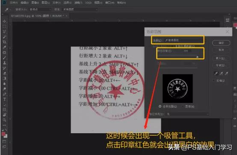This screenshot has width=237, height=155.
Task: Click the Cancel (取消) button
Action: (221, 50)
